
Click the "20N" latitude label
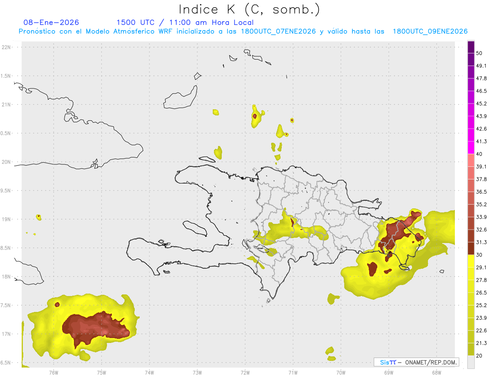(7, 162)
